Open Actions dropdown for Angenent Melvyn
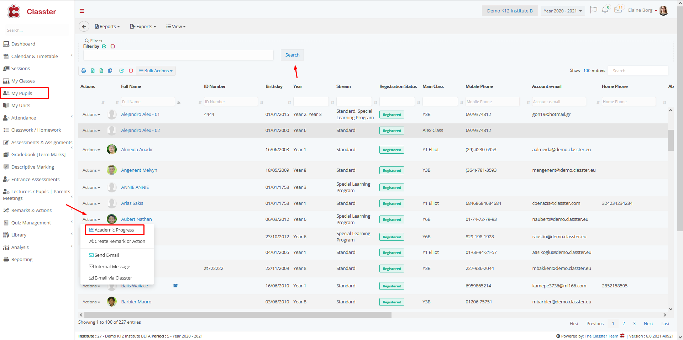Viewport: 683px width, 340px height. 91,170
